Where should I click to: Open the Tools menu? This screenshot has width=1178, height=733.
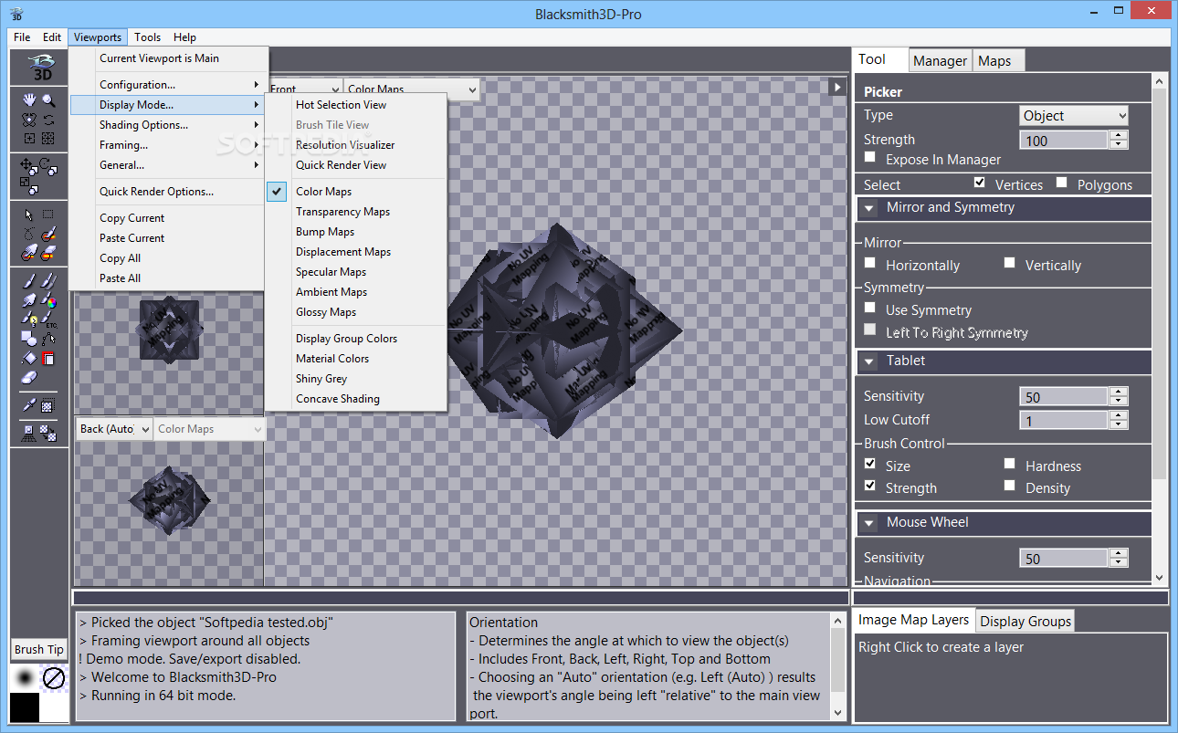pos(147,37)
